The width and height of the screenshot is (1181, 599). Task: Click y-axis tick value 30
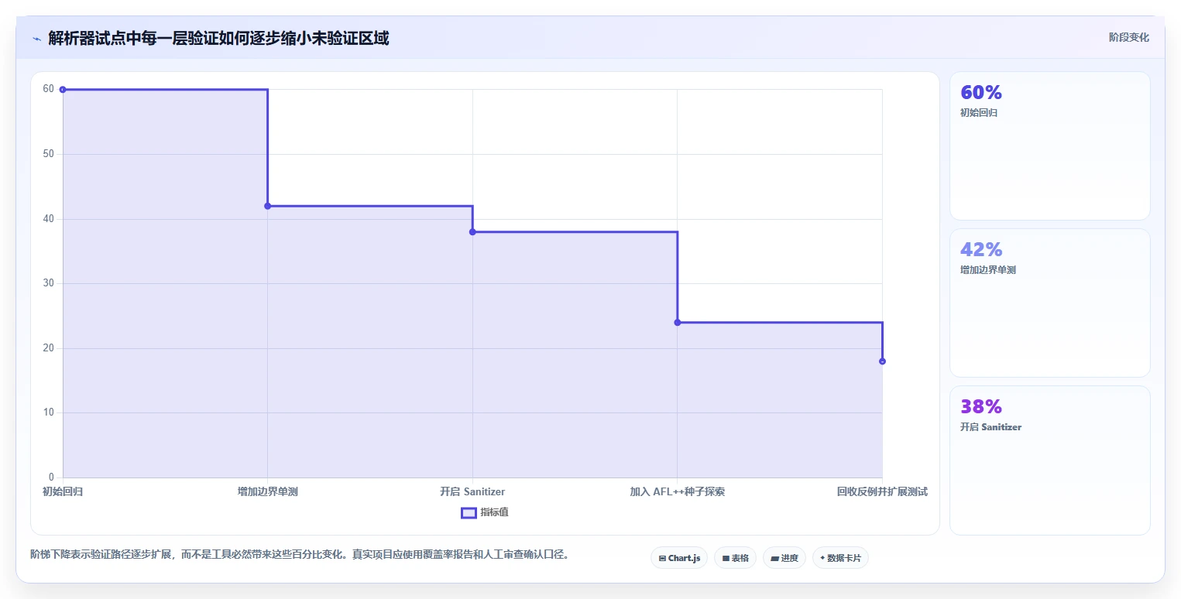click(48, 283)
